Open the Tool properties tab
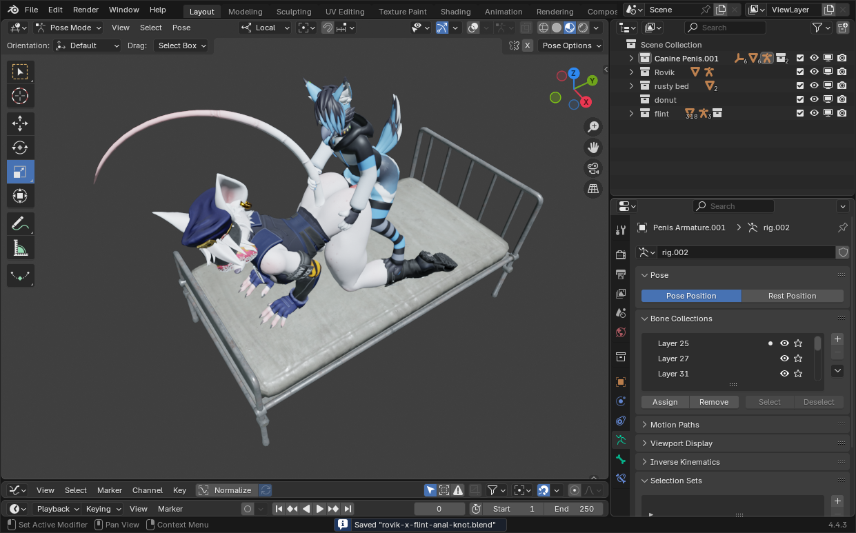 [621, 230]
